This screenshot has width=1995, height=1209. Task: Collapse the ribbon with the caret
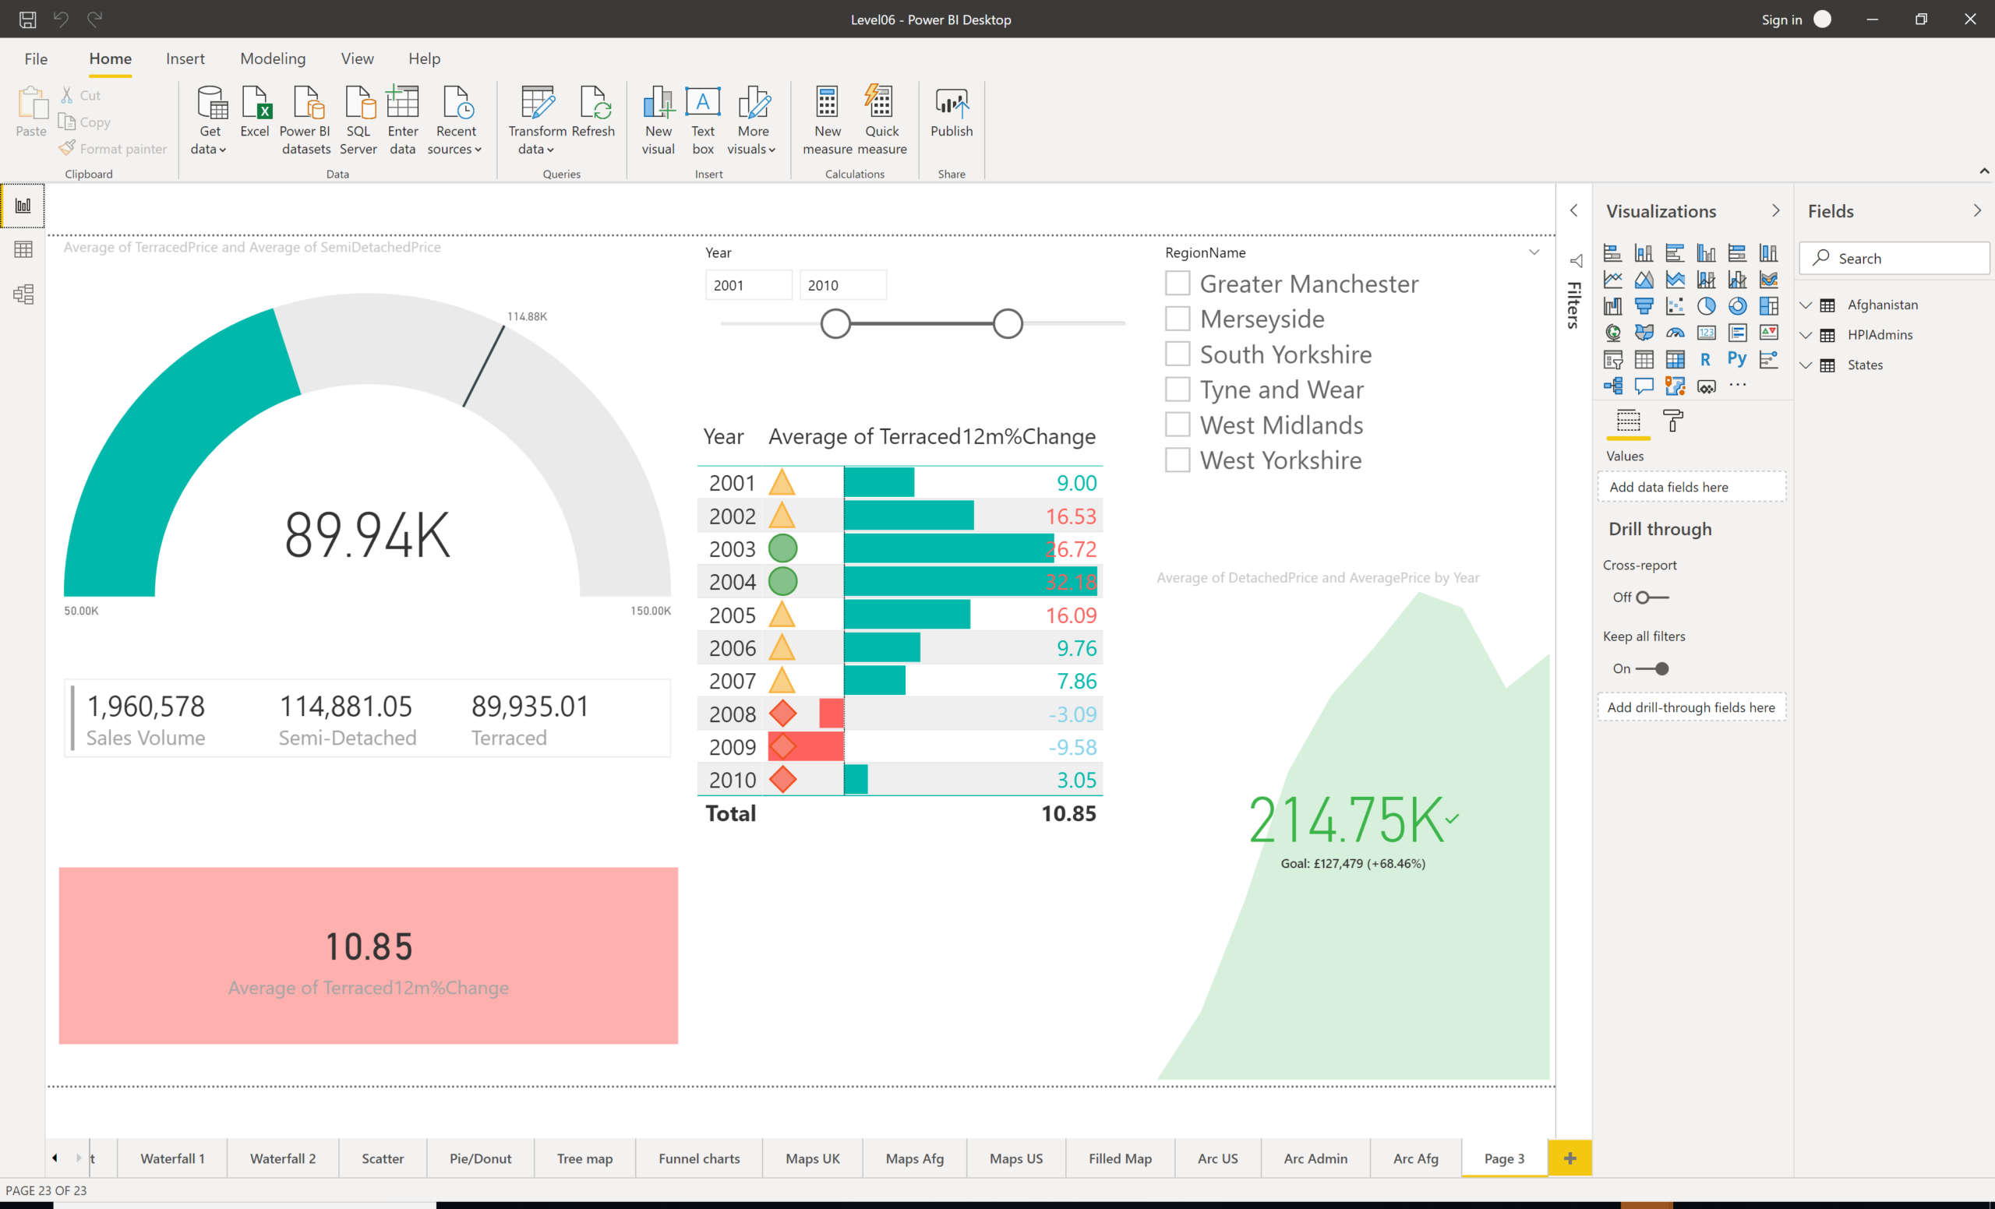click(x=1983, y=171)
